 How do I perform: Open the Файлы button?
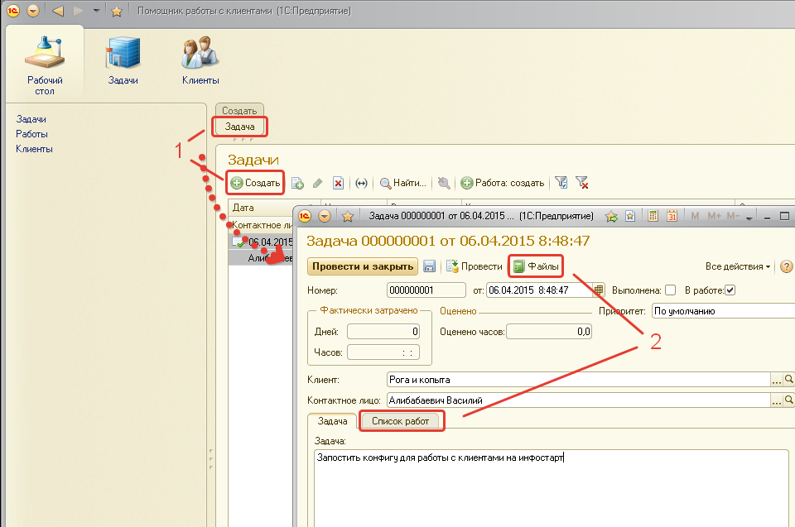(536, 266)
